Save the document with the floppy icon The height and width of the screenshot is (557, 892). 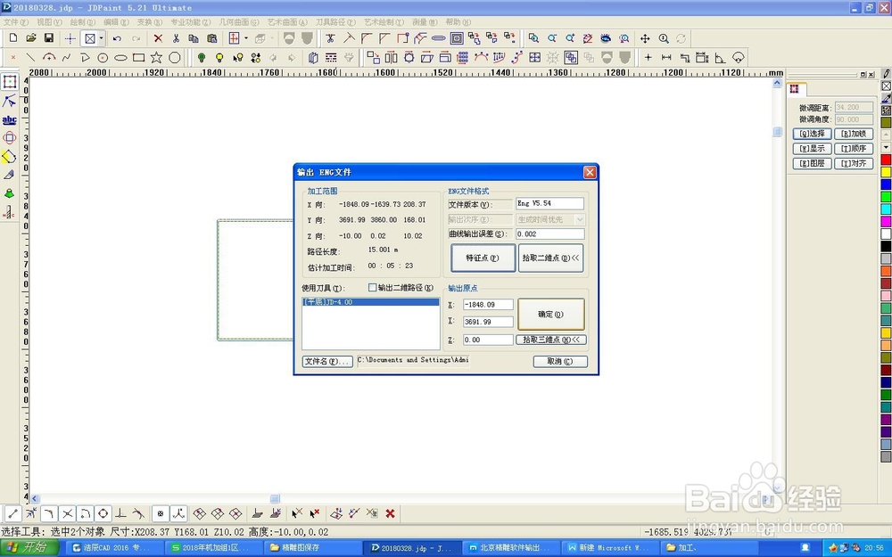(x=49, y=38)
